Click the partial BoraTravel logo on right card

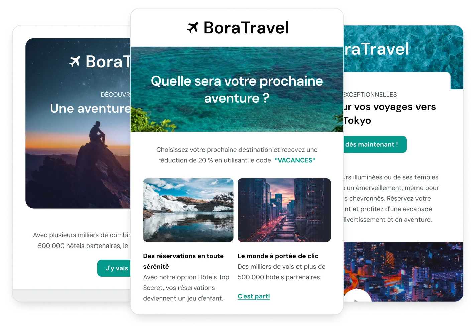coord(376,49)
